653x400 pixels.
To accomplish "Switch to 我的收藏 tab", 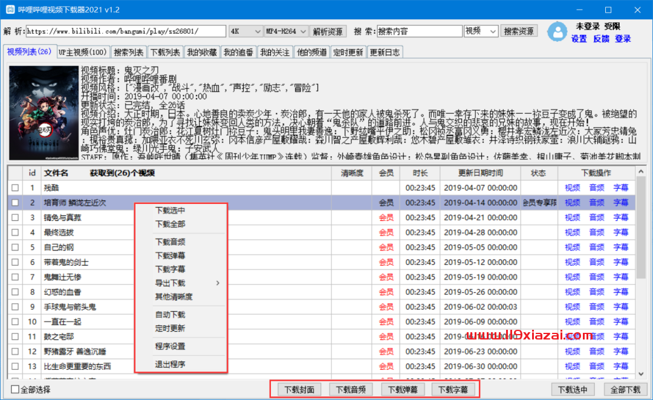I will pyautogui.click(x=202, y=52).
